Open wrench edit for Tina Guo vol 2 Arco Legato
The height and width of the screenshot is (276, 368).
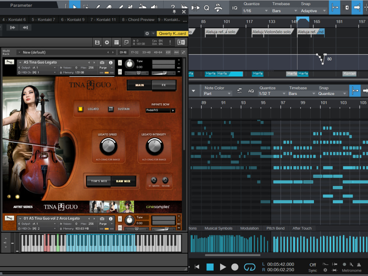(10, 218)
